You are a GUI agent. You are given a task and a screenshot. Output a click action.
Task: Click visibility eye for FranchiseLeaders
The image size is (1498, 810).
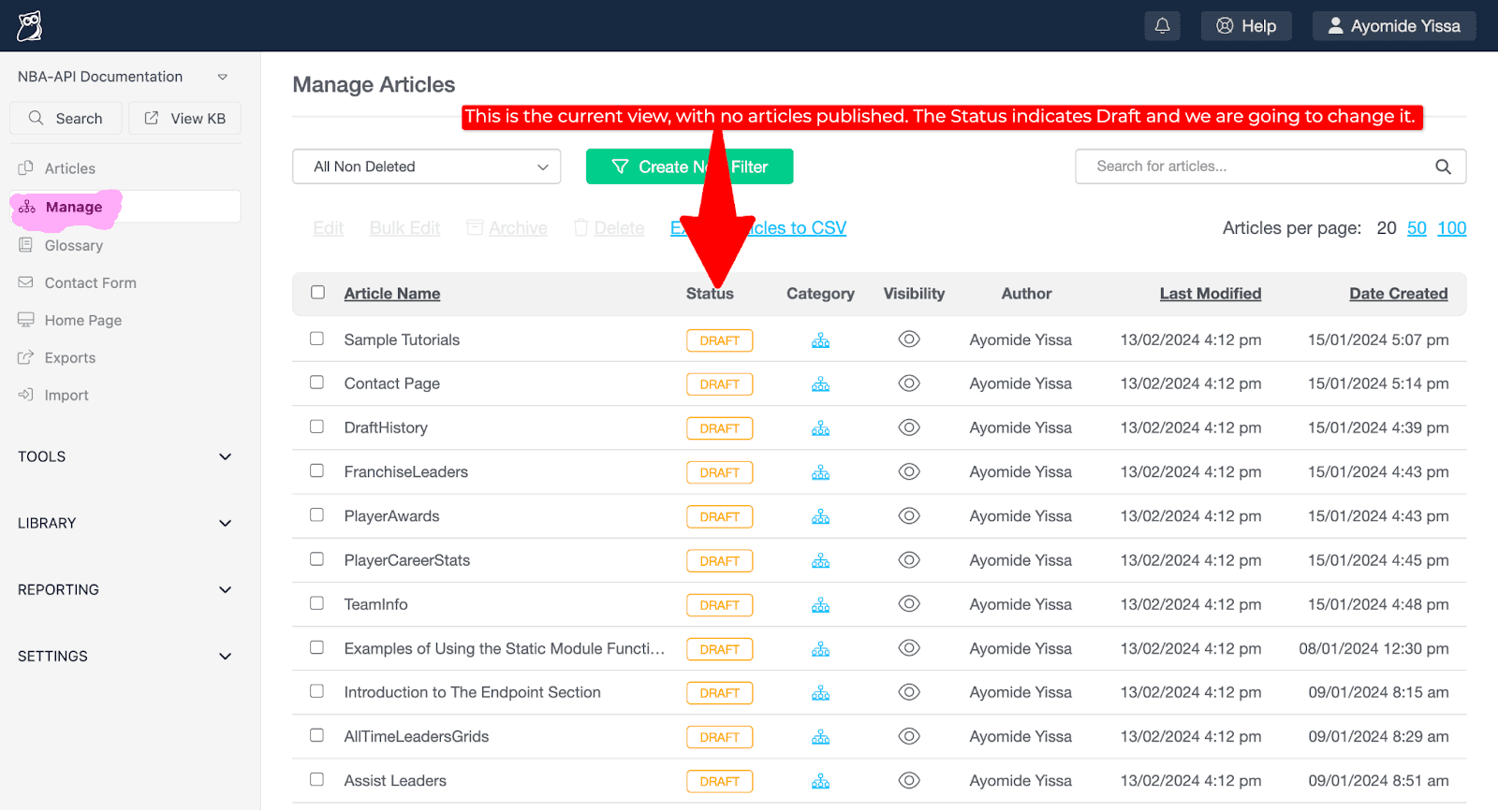[909, 471]
